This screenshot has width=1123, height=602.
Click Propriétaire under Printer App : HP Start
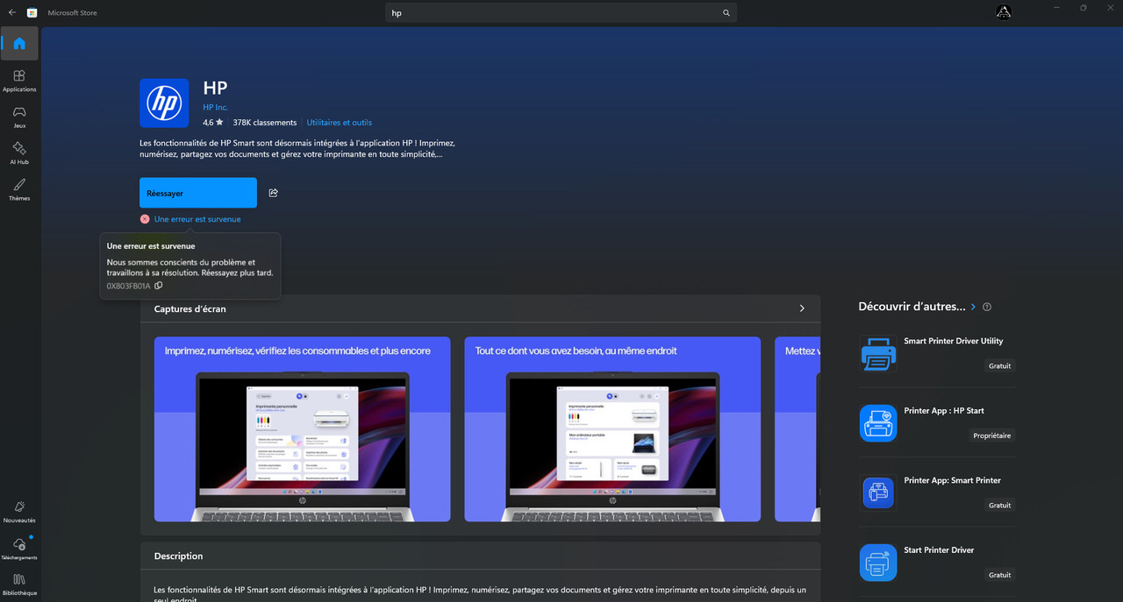click(992, 436)
